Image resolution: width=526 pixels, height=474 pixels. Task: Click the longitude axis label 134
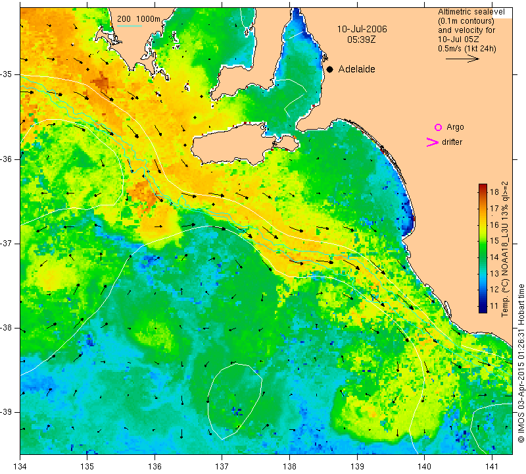click(x=20, y=467)
